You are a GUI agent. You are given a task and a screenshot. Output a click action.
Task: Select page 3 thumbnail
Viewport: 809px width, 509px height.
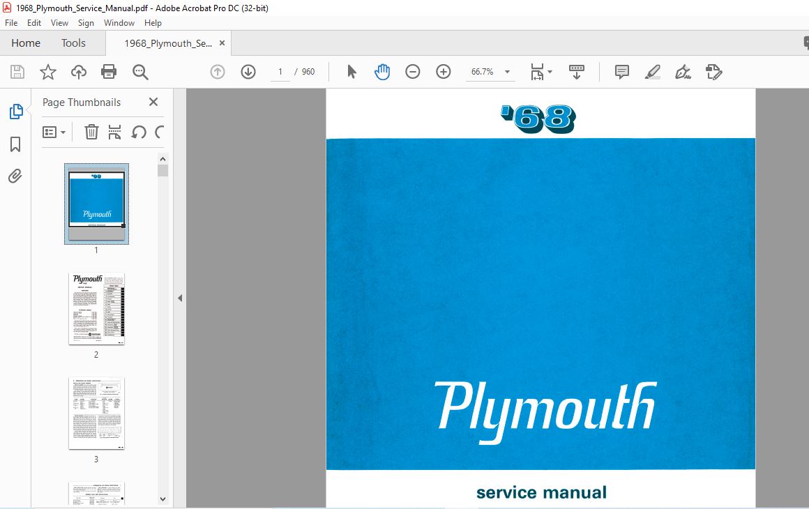(x=96, y=413)
